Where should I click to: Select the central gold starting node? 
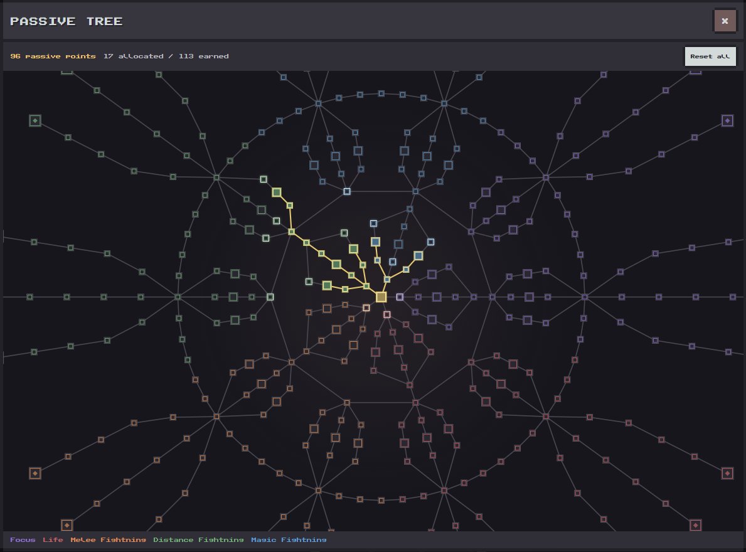[381, 297]
